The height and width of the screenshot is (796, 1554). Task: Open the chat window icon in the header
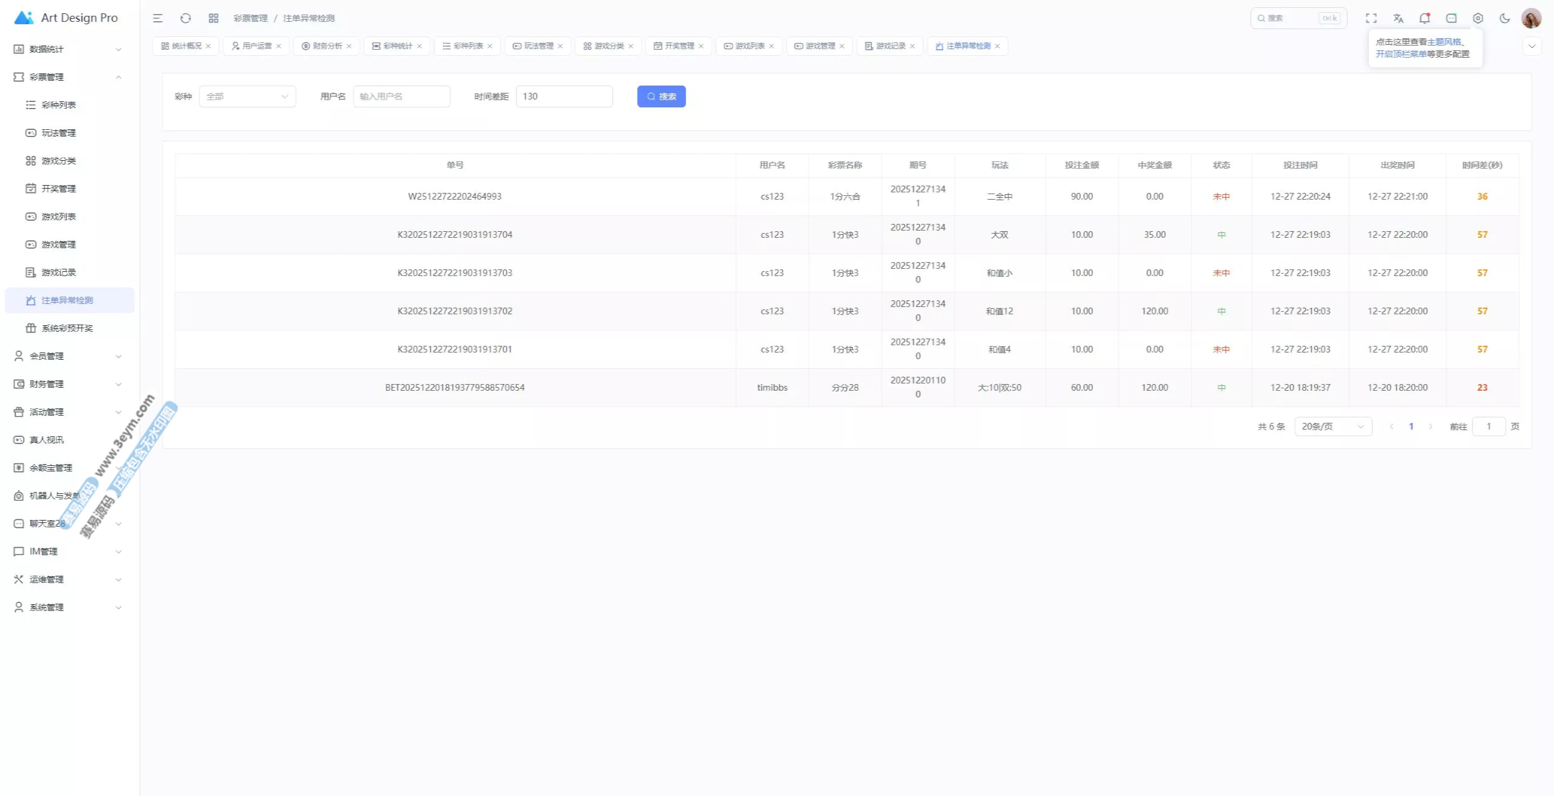click(1451, 18)
